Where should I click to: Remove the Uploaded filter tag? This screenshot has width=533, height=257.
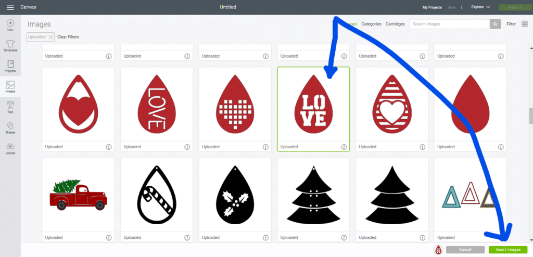50,37
